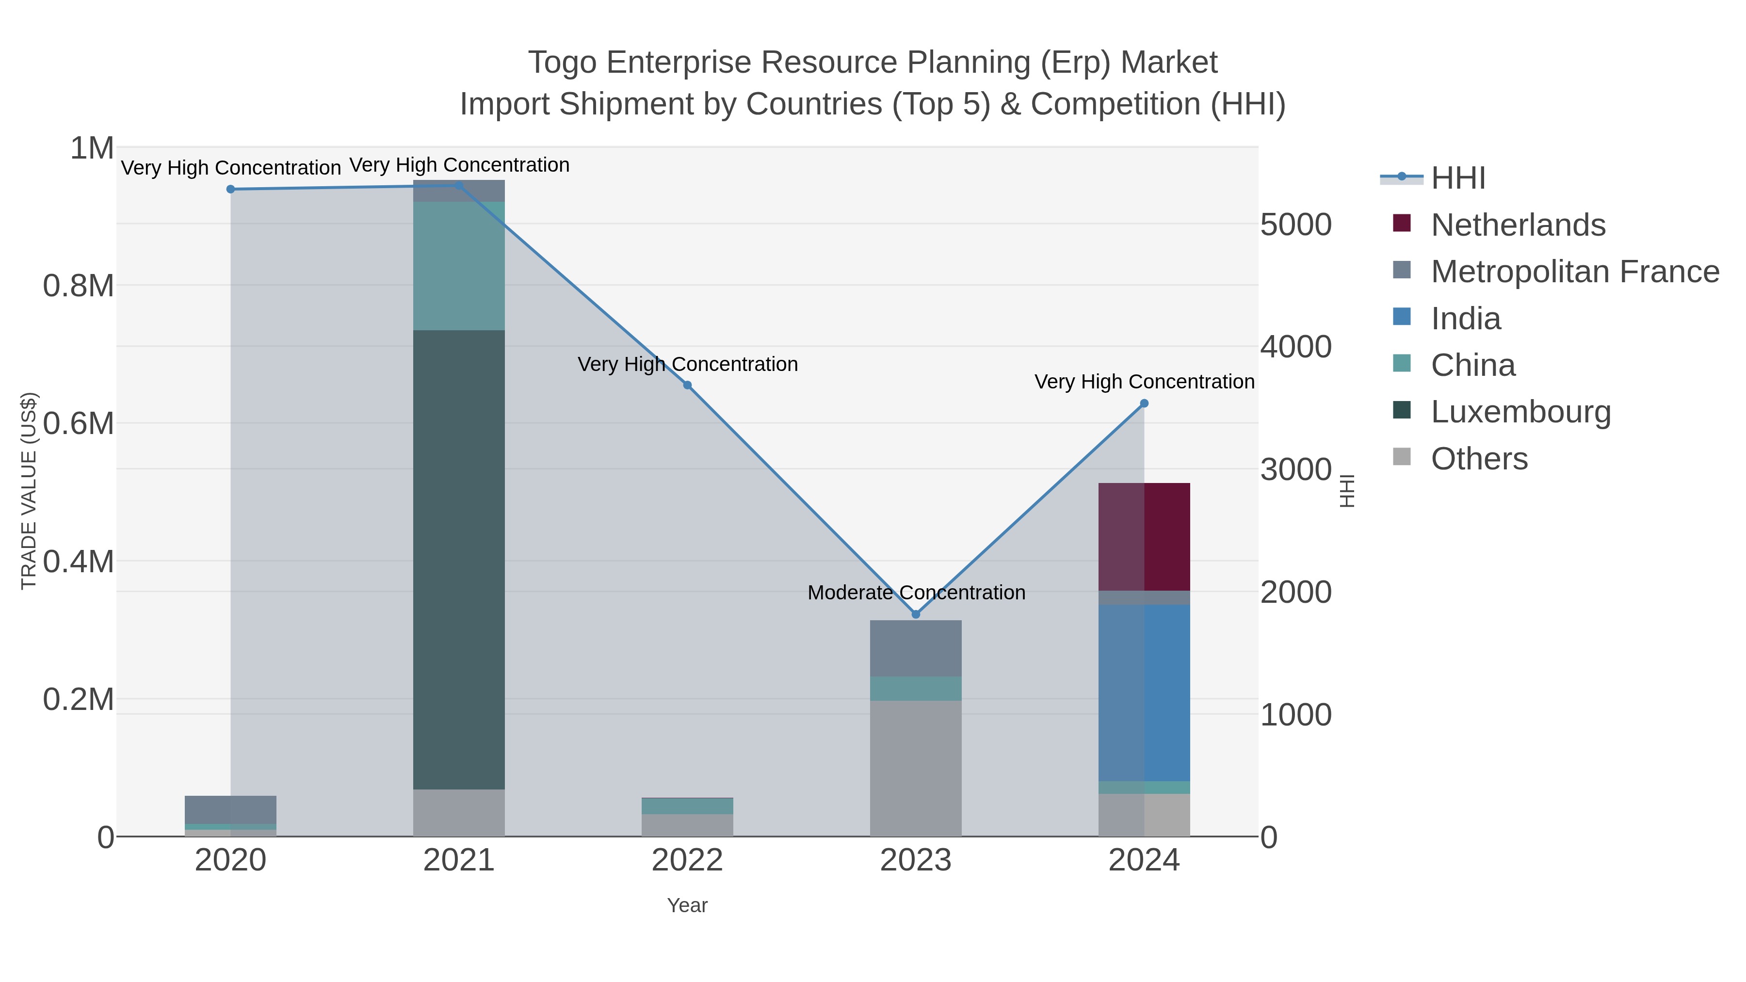1746x982 pixels.
Task: Click the 'Year' axis title
Action: pyautogui.click(x=687, y=905)
